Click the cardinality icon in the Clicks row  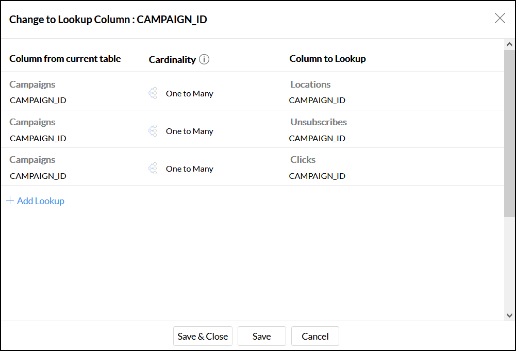click(x=153, y=169)
